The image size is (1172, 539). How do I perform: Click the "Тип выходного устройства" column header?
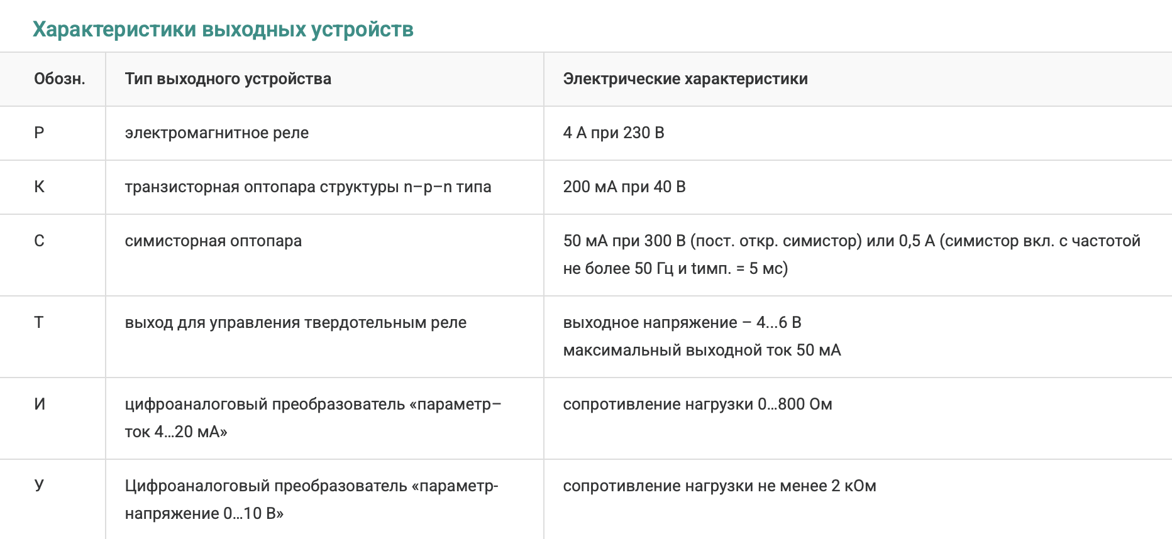[x=228, y=79]
